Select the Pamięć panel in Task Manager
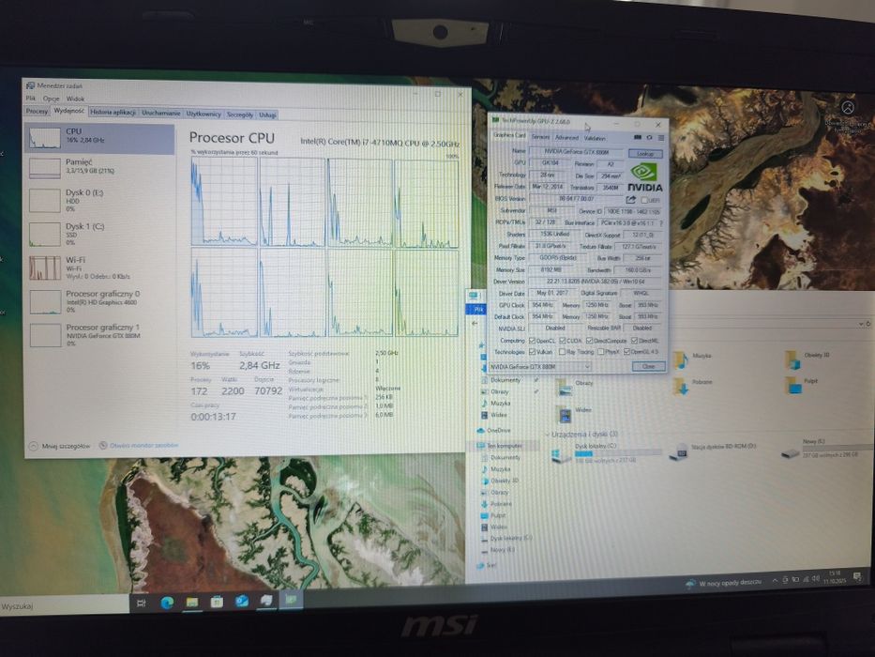875x657 pixels. click(x=99, y=166)
